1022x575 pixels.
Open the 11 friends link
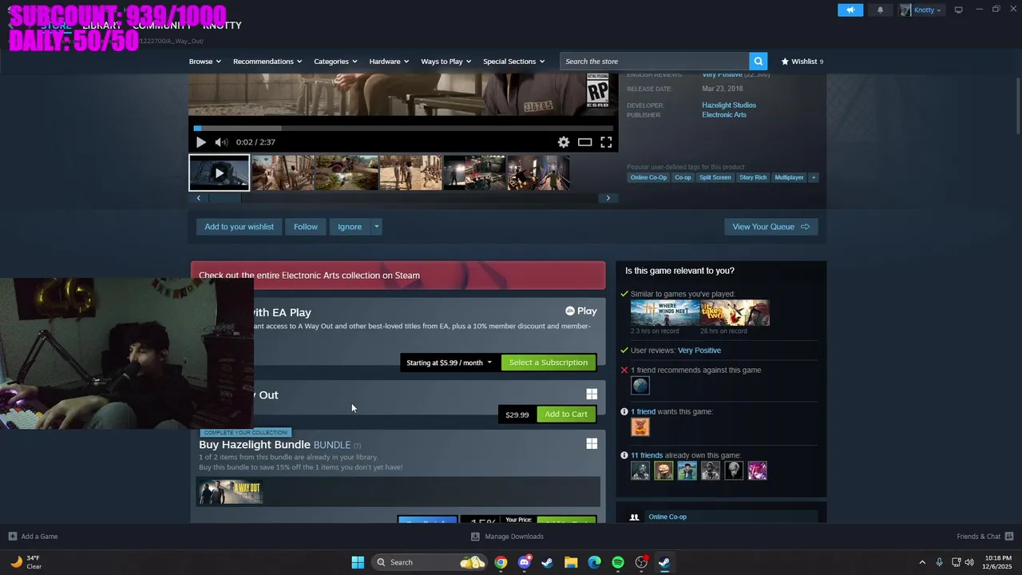tap(647, 455)
